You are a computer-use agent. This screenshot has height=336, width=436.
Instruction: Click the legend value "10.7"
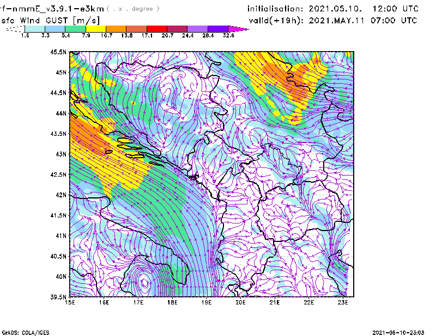pos(106,35)
